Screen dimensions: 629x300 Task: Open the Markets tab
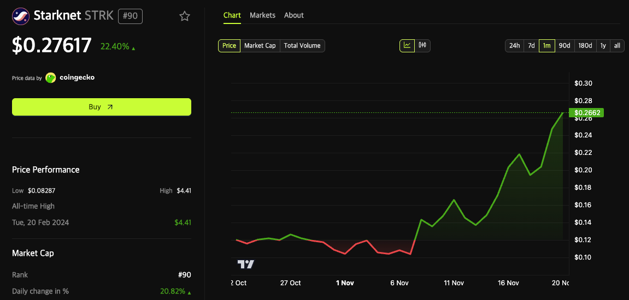pos(262,15)
